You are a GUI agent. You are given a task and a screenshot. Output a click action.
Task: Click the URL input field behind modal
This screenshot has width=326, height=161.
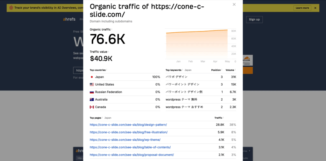pos(78,70)
